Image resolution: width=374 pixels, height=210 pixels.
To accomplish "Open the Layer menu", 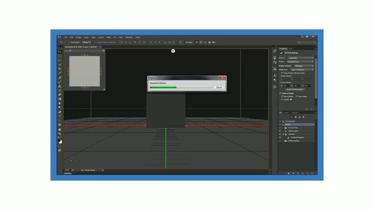I will [x=86, y=37].
